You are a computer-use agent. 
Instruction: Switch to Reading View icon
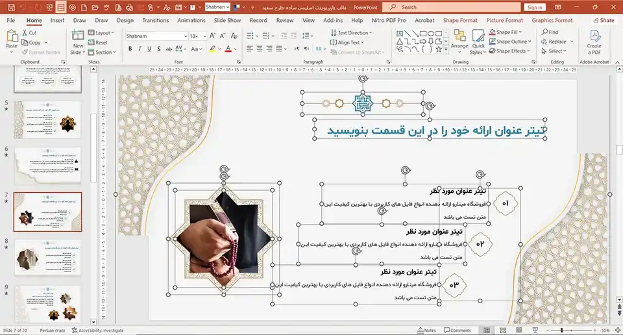point(519,330)
